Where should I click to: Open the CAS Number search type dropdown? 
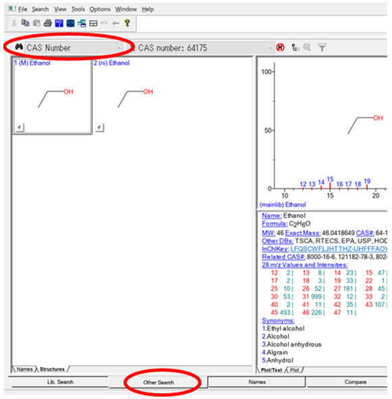pos(74,48)
